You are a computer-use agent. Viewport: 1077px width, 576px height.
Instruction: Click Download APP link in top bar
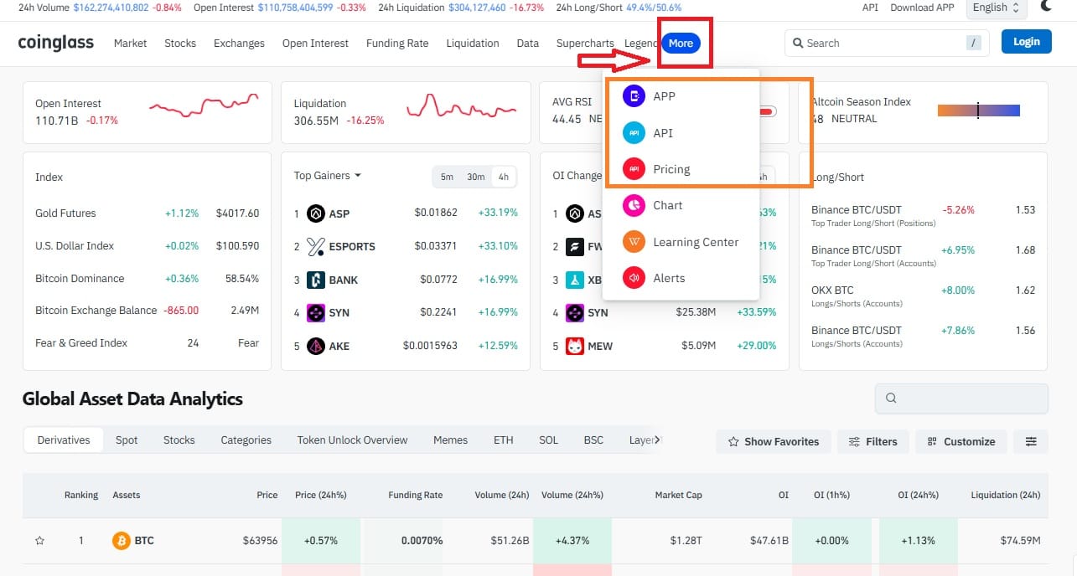tap(922, 8)
